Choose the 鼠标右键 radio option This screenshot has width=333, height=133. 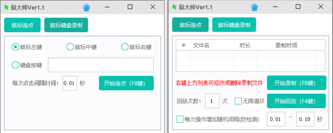[125, 47]
